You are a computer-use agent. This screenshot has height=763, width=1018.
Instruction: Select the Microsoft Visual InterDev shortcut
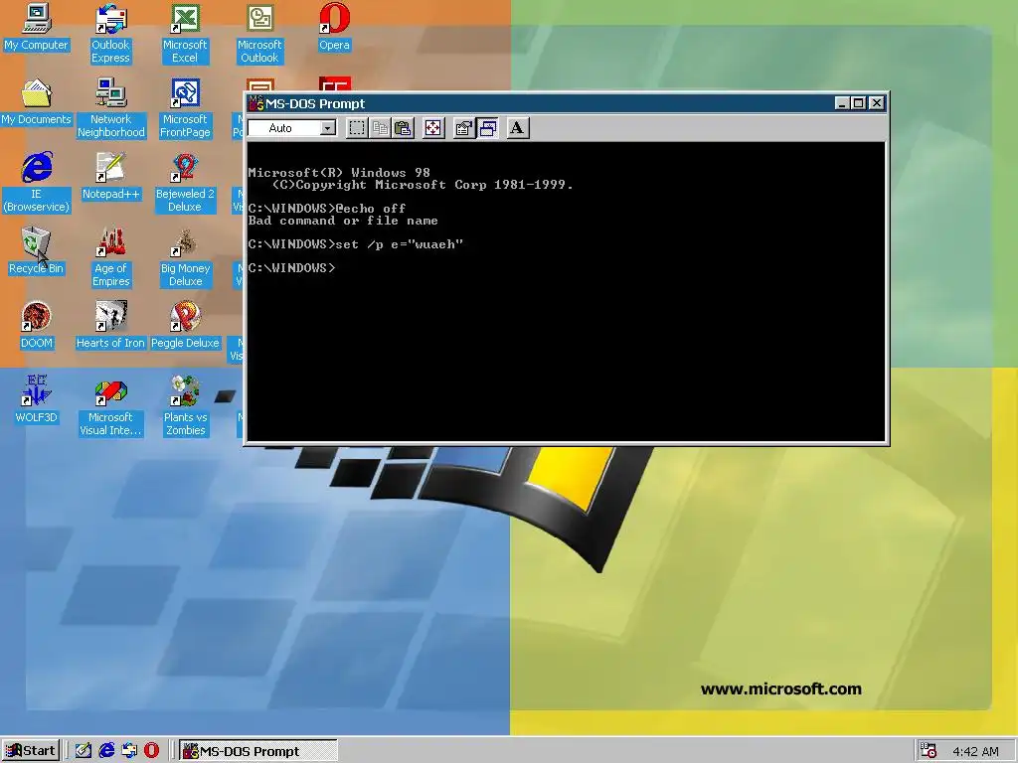click(x=110, y=406)
